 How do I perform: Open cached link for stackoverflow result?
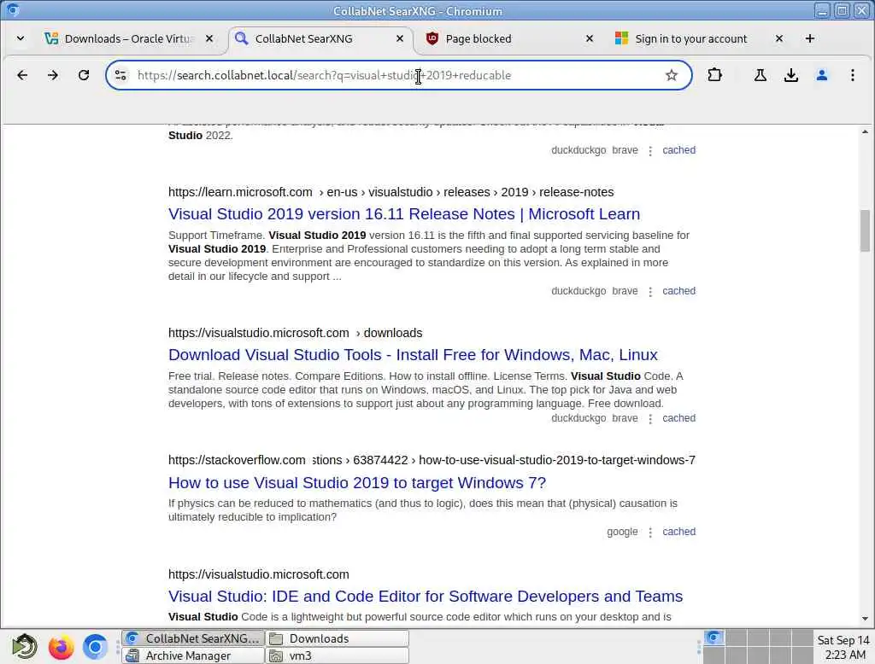pos(678,532)
